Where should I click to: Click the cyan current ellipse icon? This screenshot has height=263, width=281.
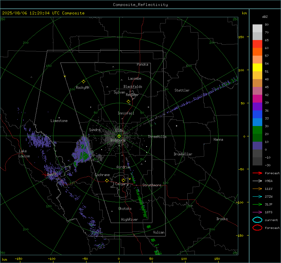click(257, 220)
